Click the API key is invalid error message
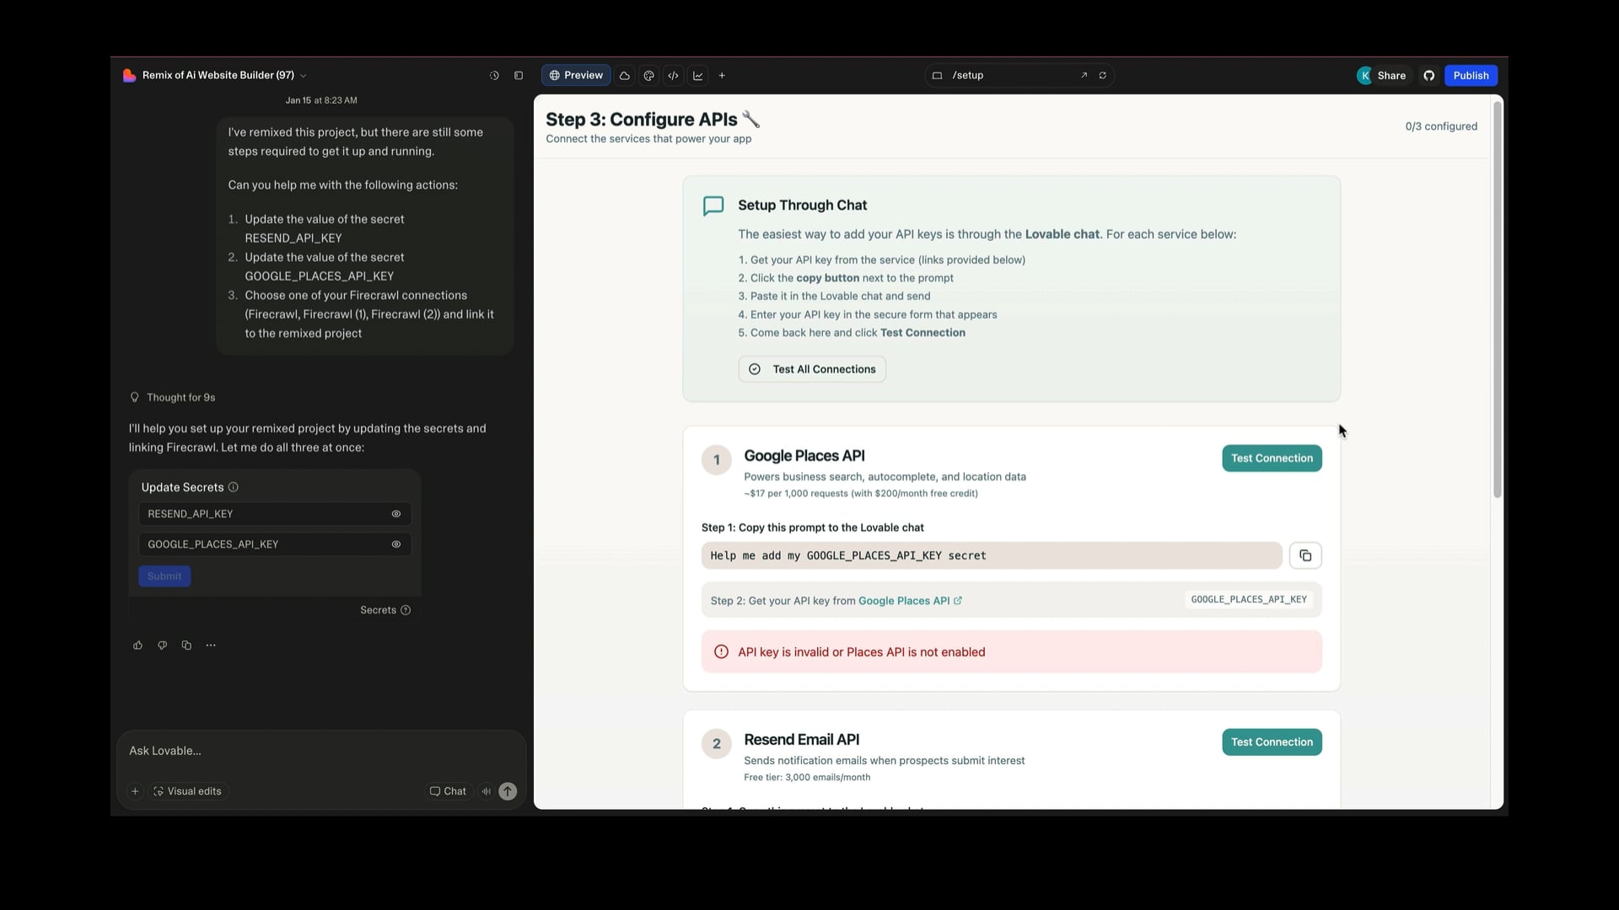The width and height of the screenshot is (1619, 910). coord(1011,652)
